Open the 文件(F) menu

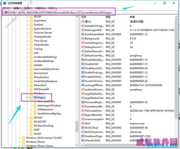click(x=7, y=8)
